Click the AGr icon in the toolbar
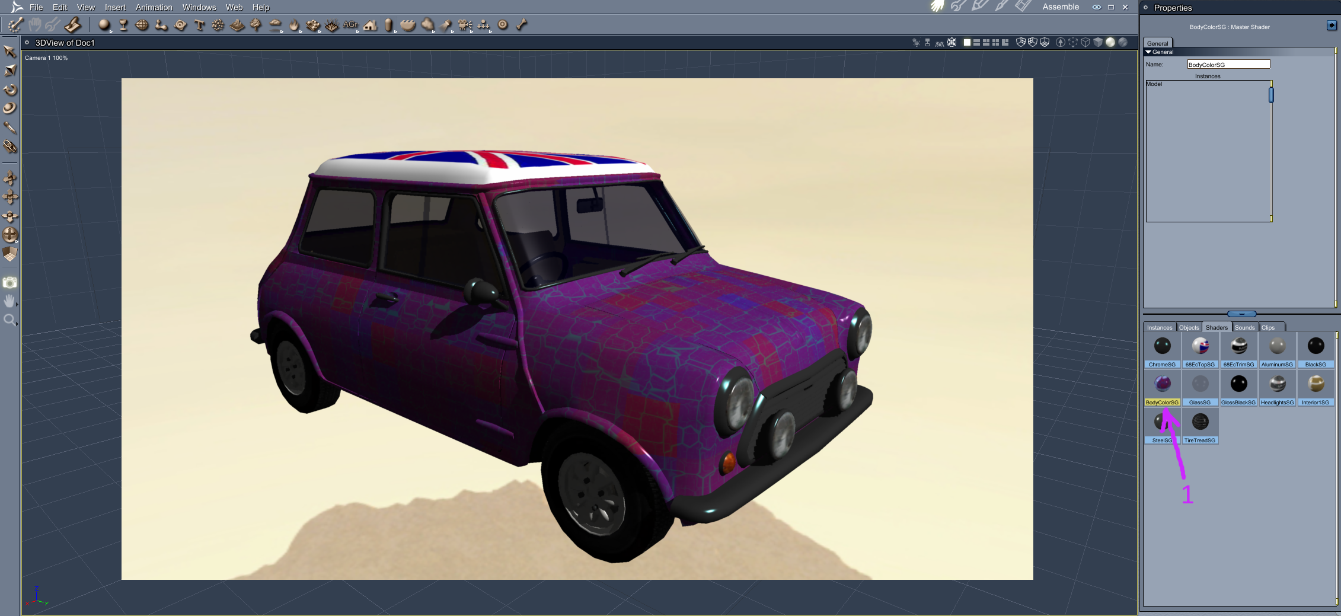The image size is (1341, 616). (x=350, y=24)
